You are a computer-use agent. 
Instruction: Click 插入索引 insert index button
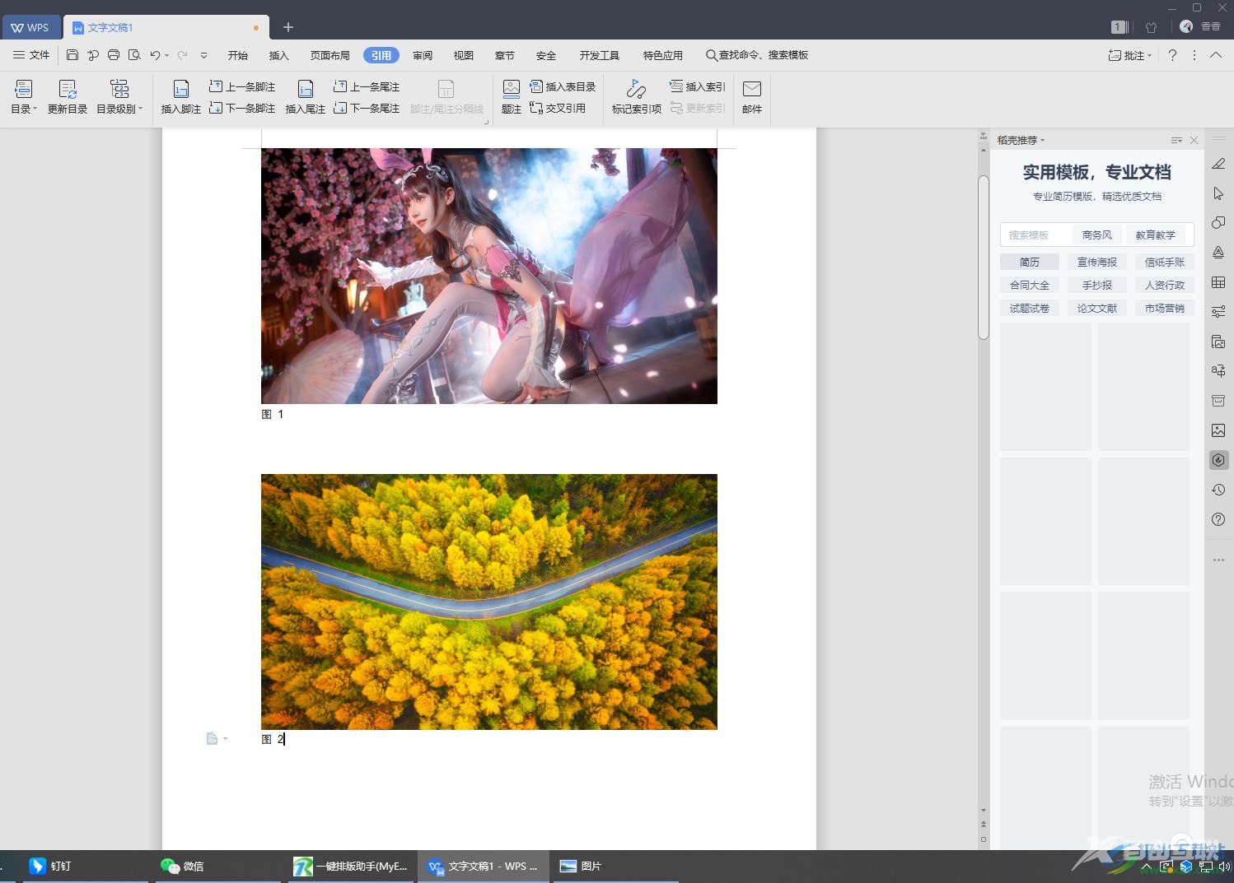coord(698,86)
